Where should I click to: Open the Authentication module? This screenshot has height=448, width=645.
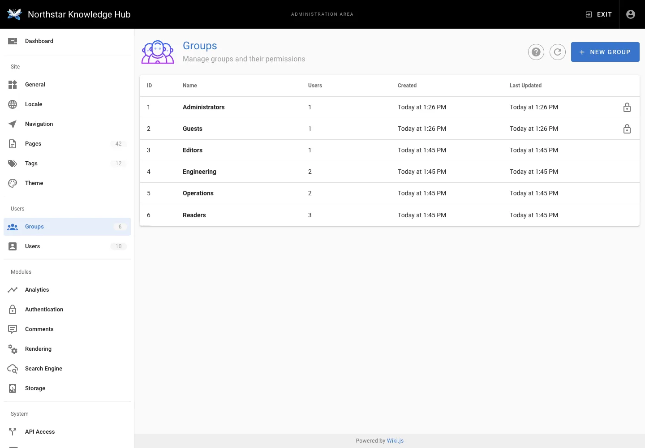coord(67,310)
